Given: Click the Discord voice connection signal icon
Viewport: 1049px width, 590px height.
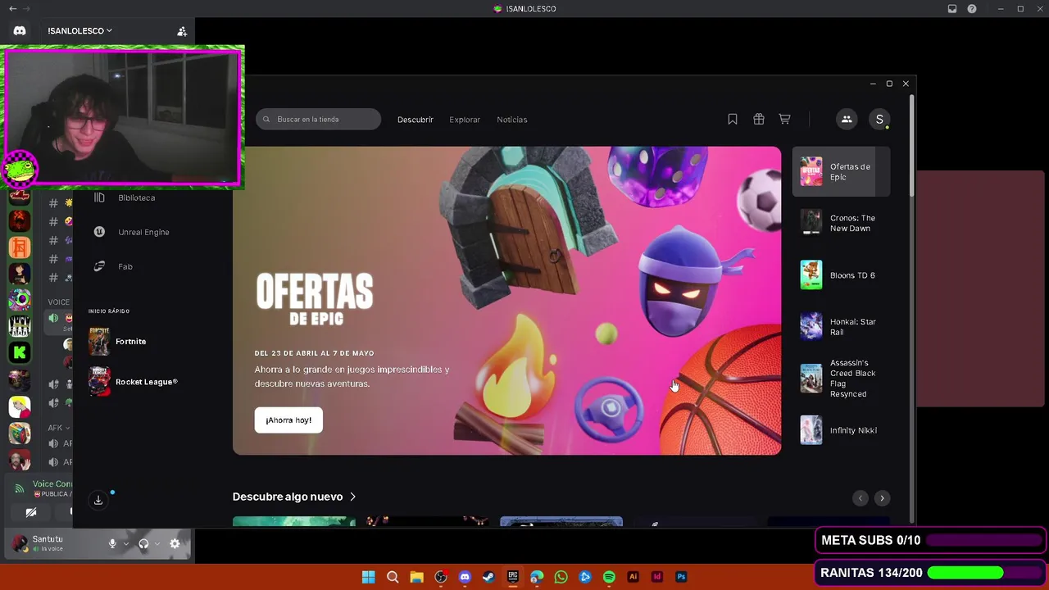Looking at the screenshot, I should 20,489.
